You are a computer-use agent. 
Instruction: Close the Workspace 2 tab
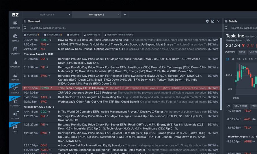(x=119, y=14)
